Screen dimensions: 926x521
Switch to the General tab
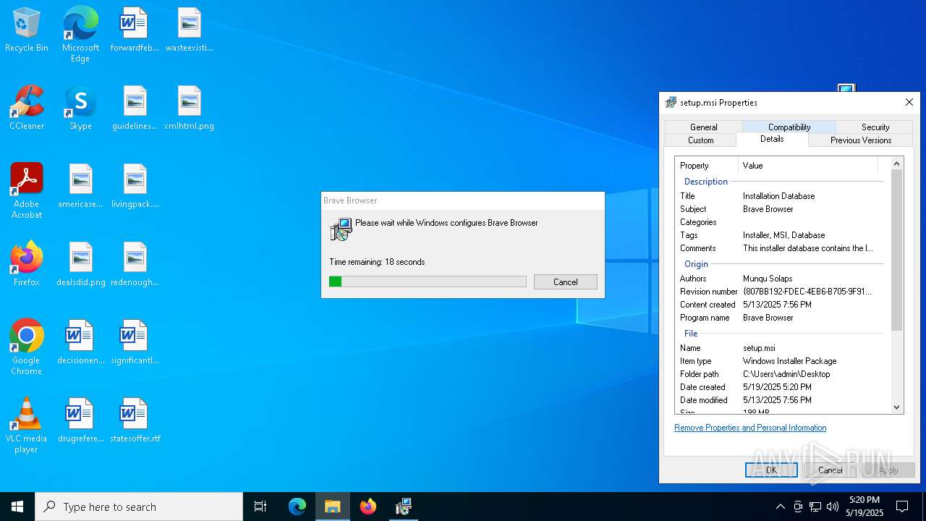pyautogui.click(x=703, y=127)
